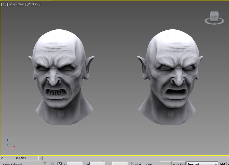Toggle the Isolate Selection lightbulb icon

45,164
